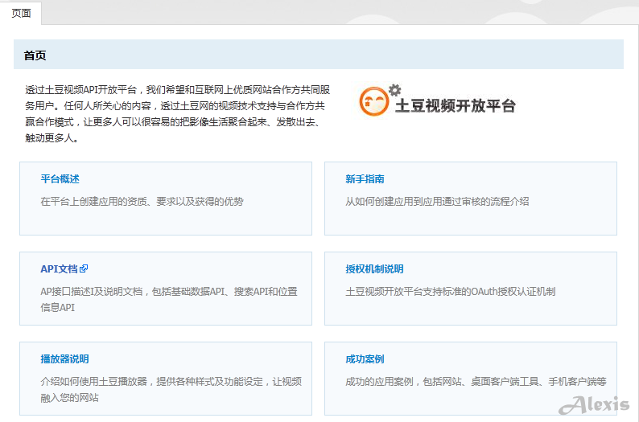Screen dimensions: 639x422
Task: Open the 新手指南 link
Action: pyautogui.click(x=365, y=179)
